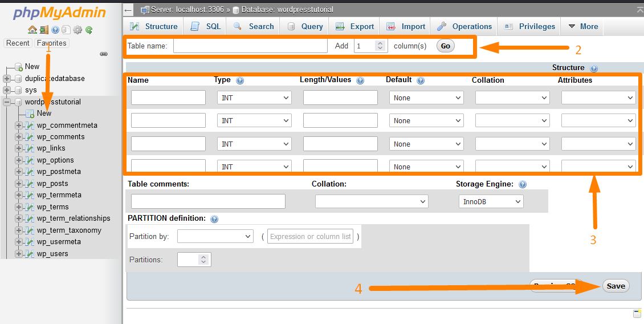644x324 pixels.
Task: Click the Recent button
Action: pos(18,43)
